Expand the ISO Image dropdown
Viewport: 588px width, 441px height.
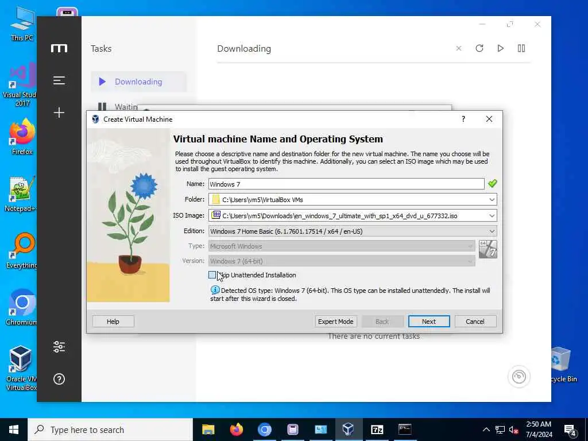(492, 216)
